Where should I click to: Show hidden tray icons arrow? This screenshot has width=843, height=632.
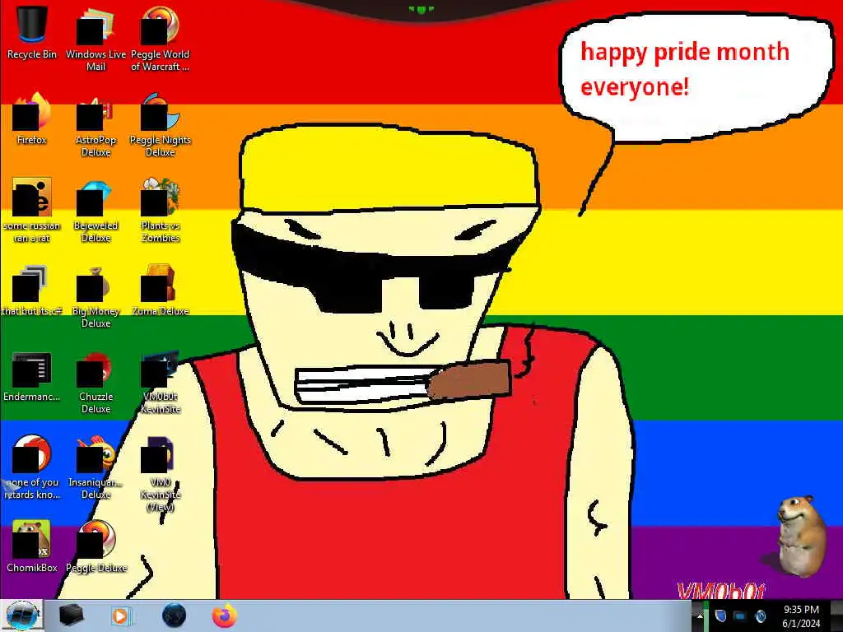click(700, 616)
